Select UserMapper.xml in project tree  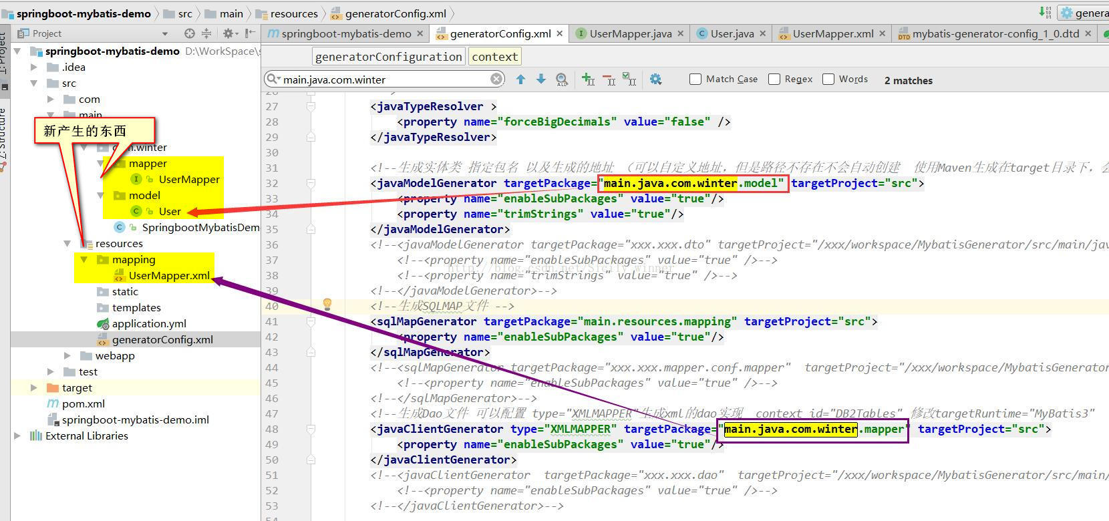click(x=169, y=275)
